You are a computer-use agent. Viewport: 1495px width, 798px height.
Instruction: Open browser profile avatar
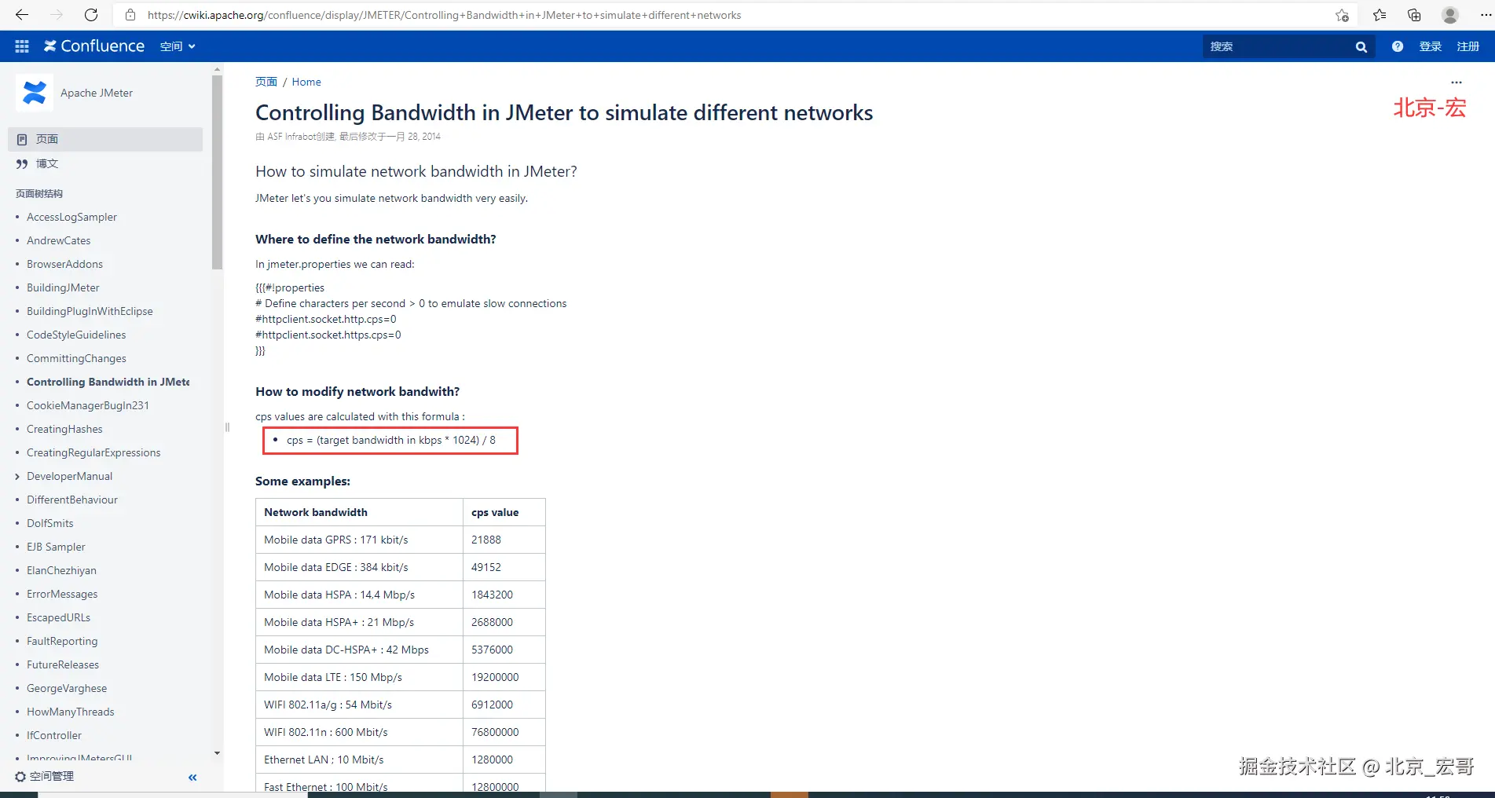(x=1450, y=15)
